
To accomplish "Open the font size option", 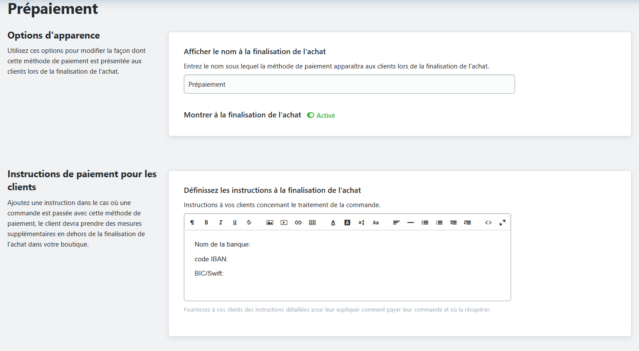I will click(362, 222).
